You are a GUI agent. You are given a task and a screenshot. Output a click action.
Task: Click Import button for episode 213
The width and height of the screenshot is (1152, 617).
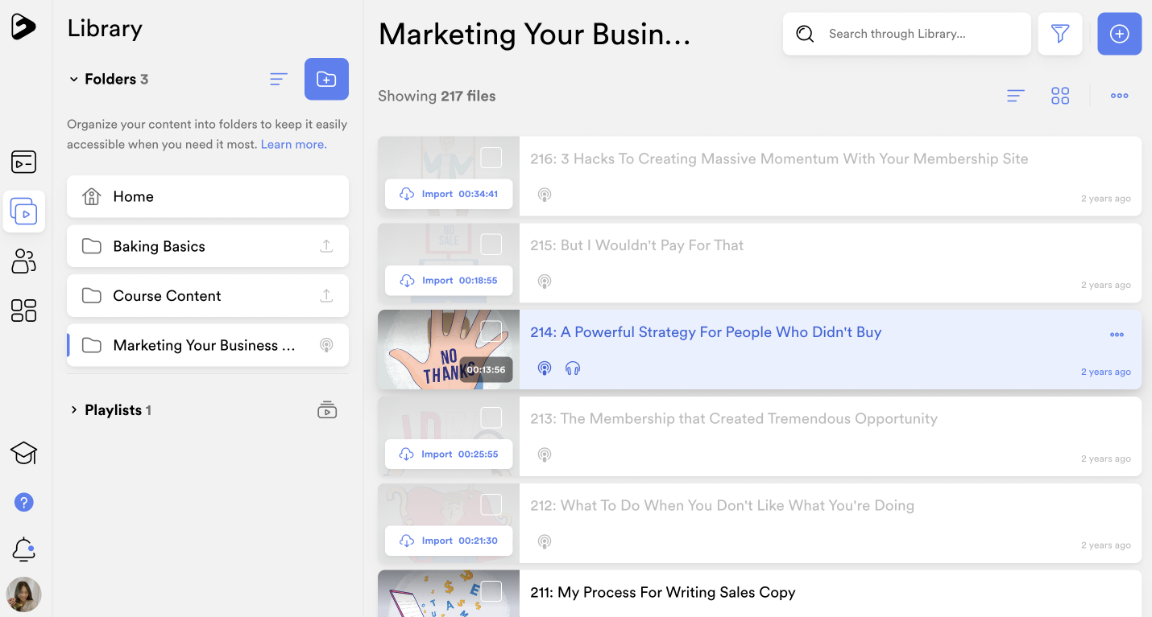[x=449, y=455]
